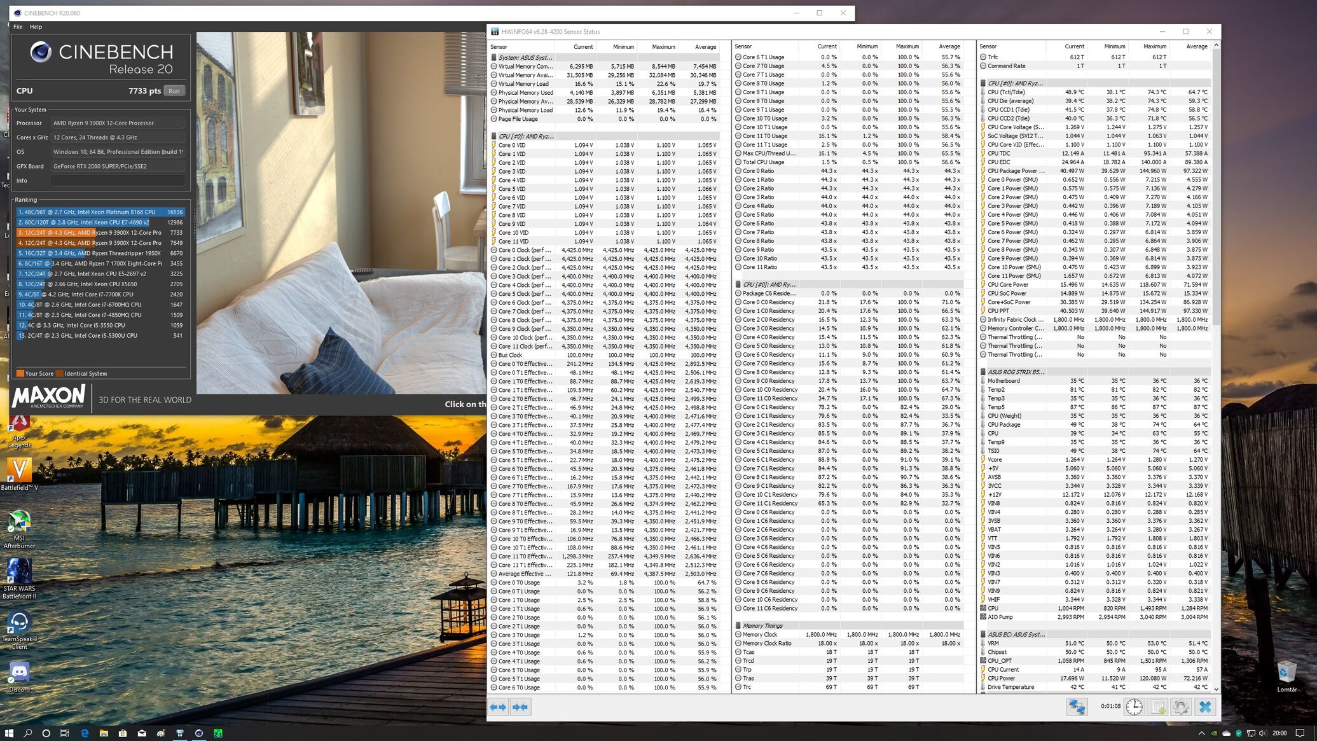The height and width of the screenshot is (741, 1317).
Task: Select the Core i7-7700K ranking row
Action: pos(100,294)
